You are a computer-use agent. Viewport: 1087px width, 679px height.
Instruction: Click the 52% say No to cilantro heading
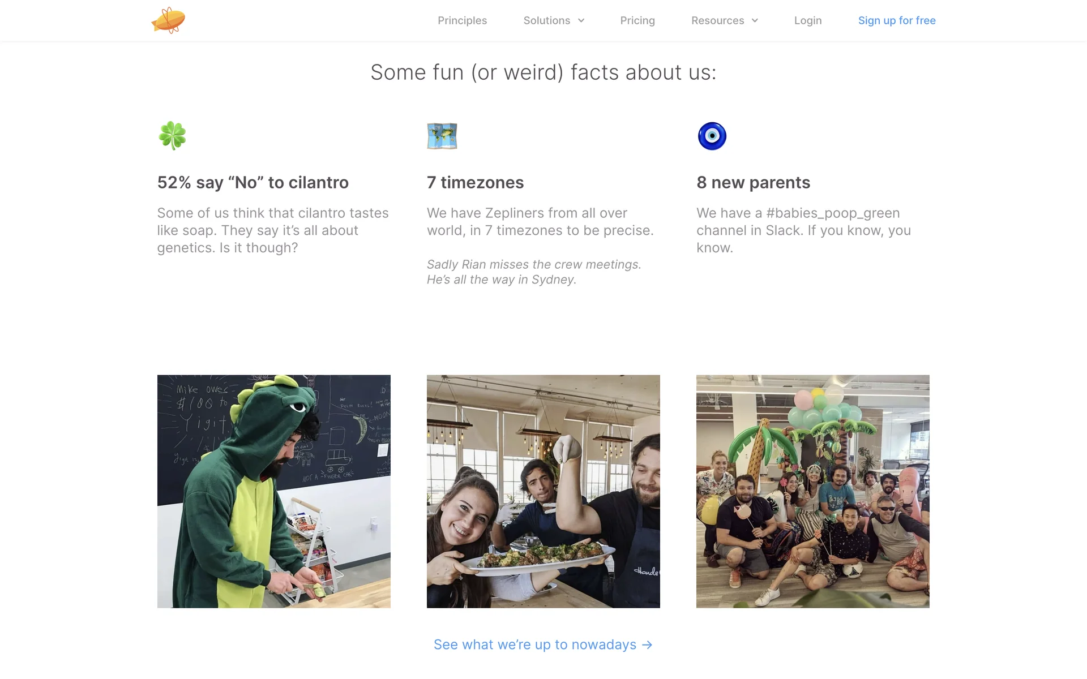pyautogui.click(x=253, y=182)
